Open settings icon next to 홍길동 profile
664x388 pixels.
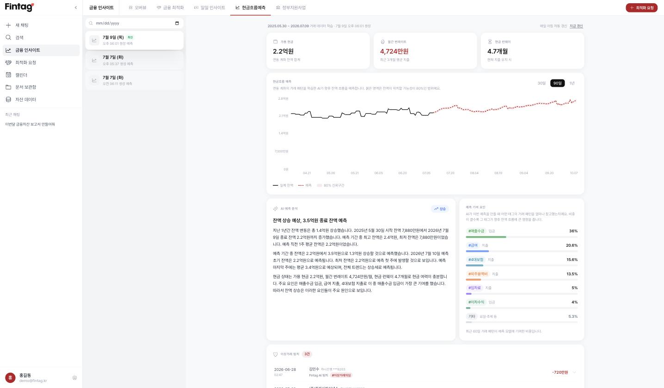[74, 378]
